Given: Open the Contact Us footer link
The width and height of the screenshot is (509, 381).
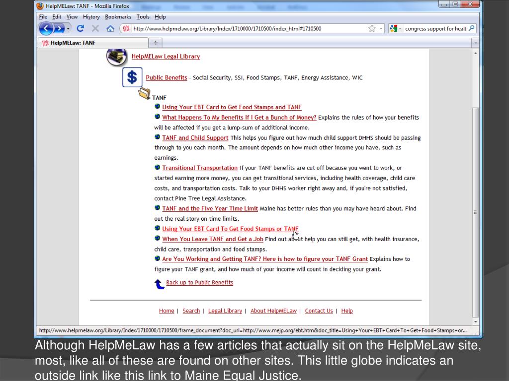Looking at the screenshot, I should (319, 311).
